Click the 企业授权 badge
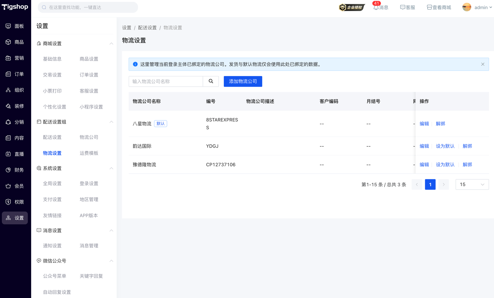This screenshot has width=494, height=298. 352,7
